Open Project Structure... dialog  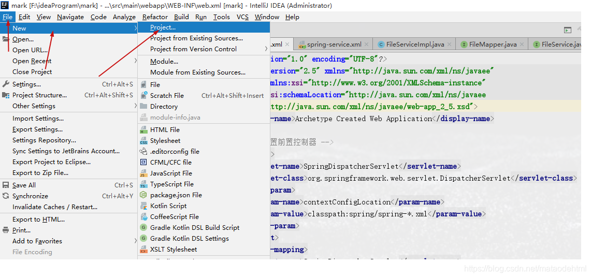[68, 95]
